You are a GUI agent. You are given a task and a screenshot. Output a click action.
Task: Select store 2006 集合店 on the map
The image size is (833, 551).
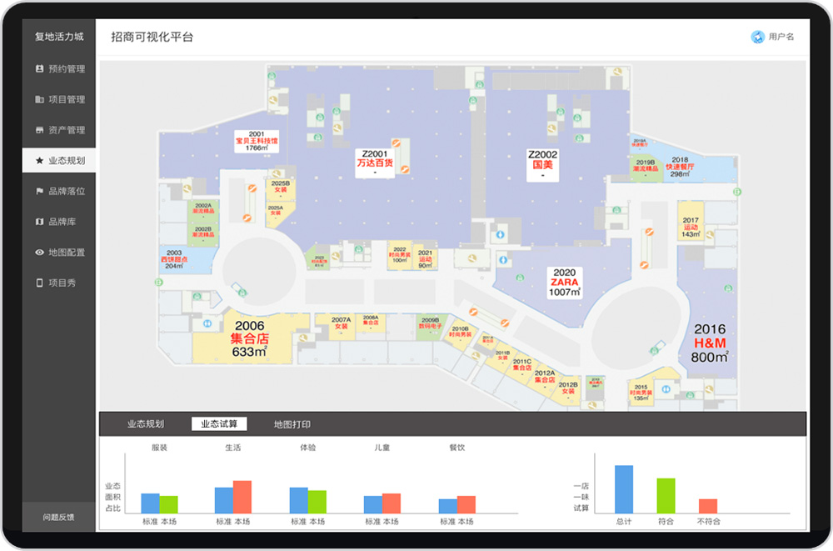coord(249,338)
